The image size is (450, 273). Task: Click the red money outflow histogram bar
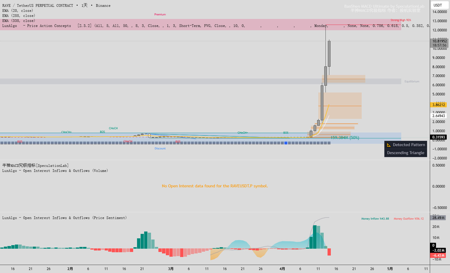[x=329, y=252]
